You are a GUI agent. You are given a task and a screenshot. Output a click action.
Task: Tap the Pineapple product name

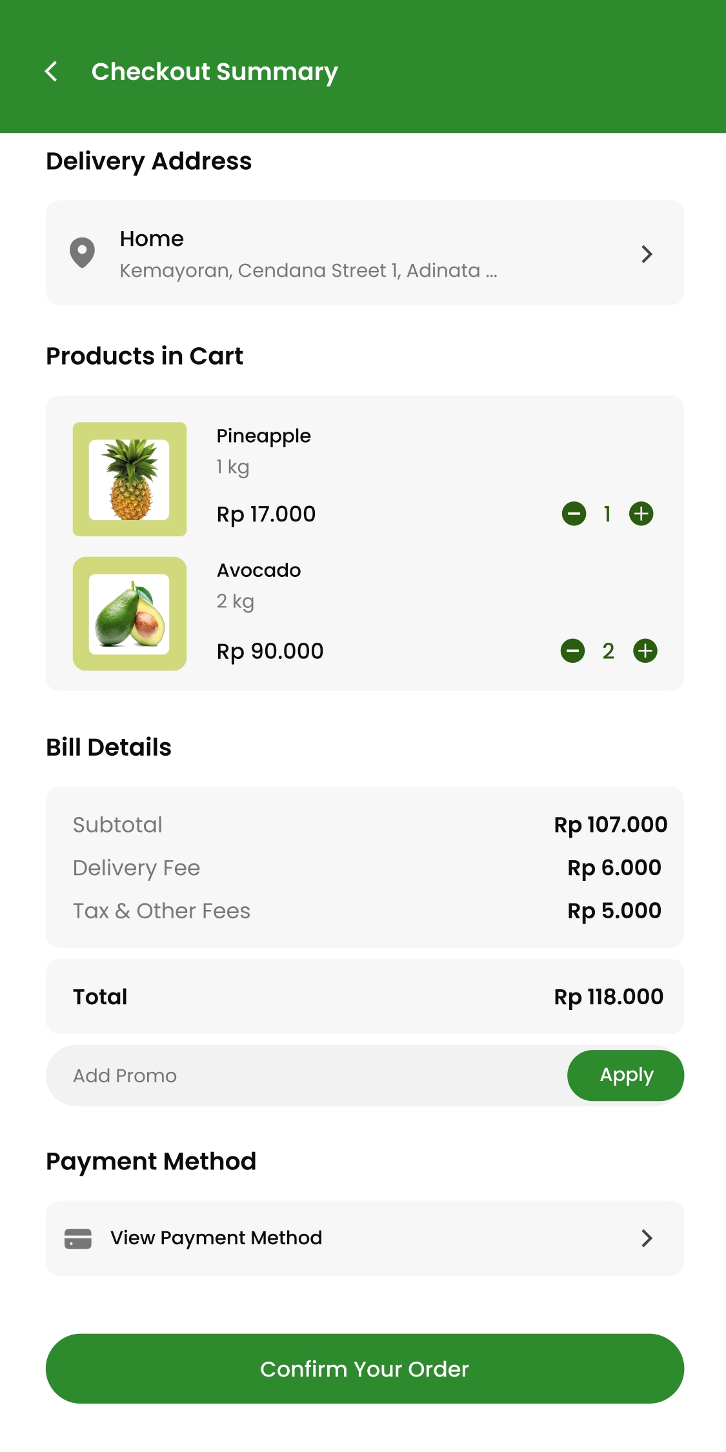tap(263, 436)
